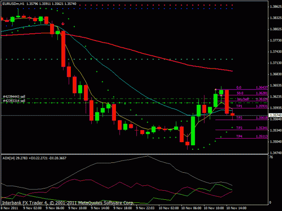Select the #42394443 sell order label
This screenshot has height=211, width=282.
coord(14,96)
